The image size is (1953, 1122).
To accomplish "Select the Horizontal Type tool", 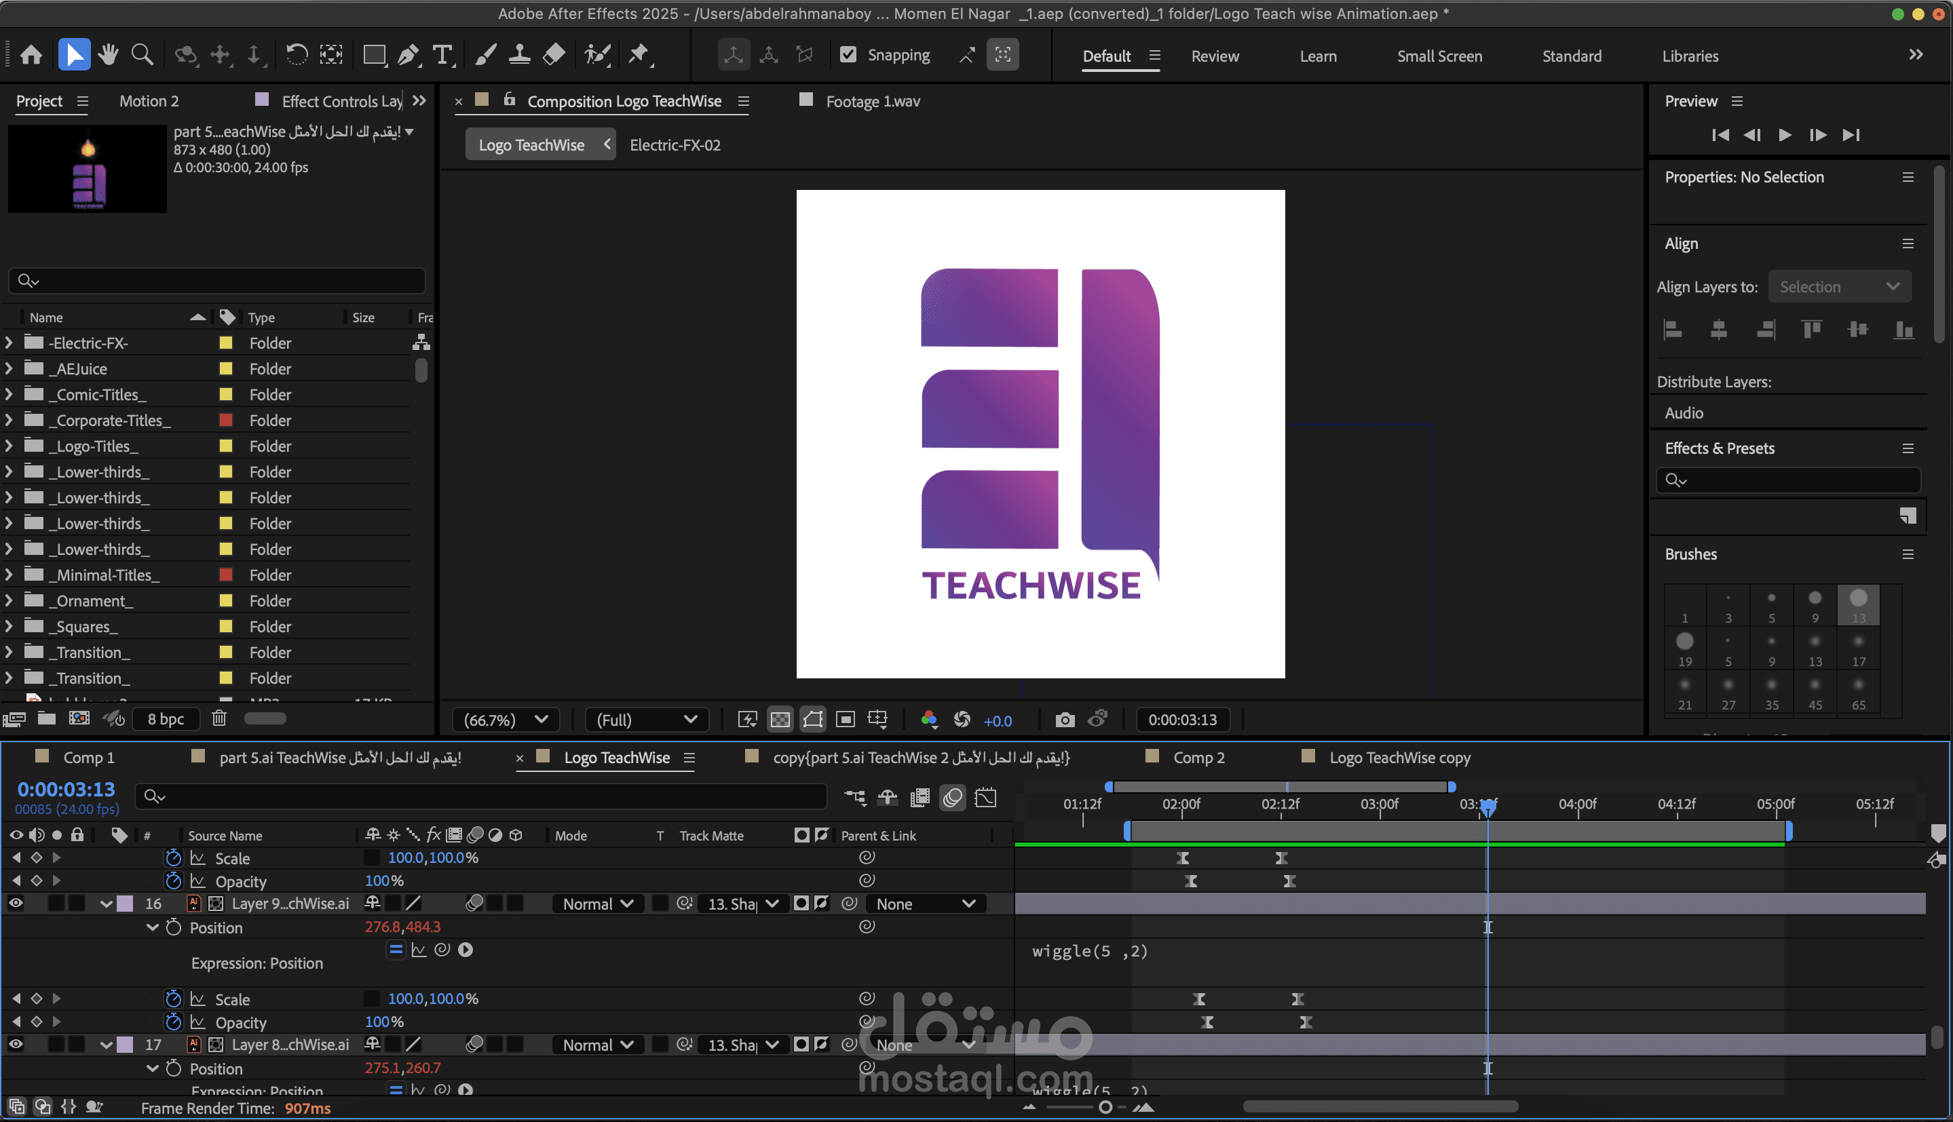I will (x=442, y=55).
